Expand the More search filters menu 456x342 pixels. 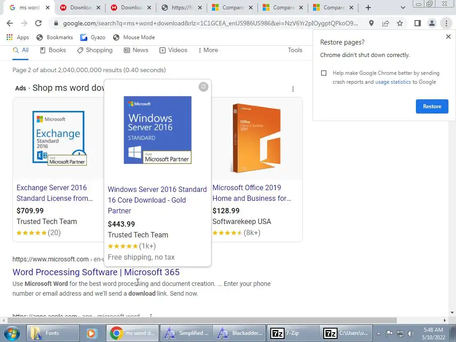[208, 50]
